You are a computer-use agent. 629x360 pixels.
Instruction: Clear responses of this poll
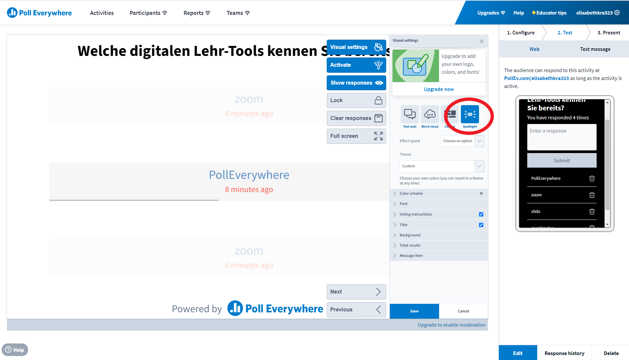356,118
